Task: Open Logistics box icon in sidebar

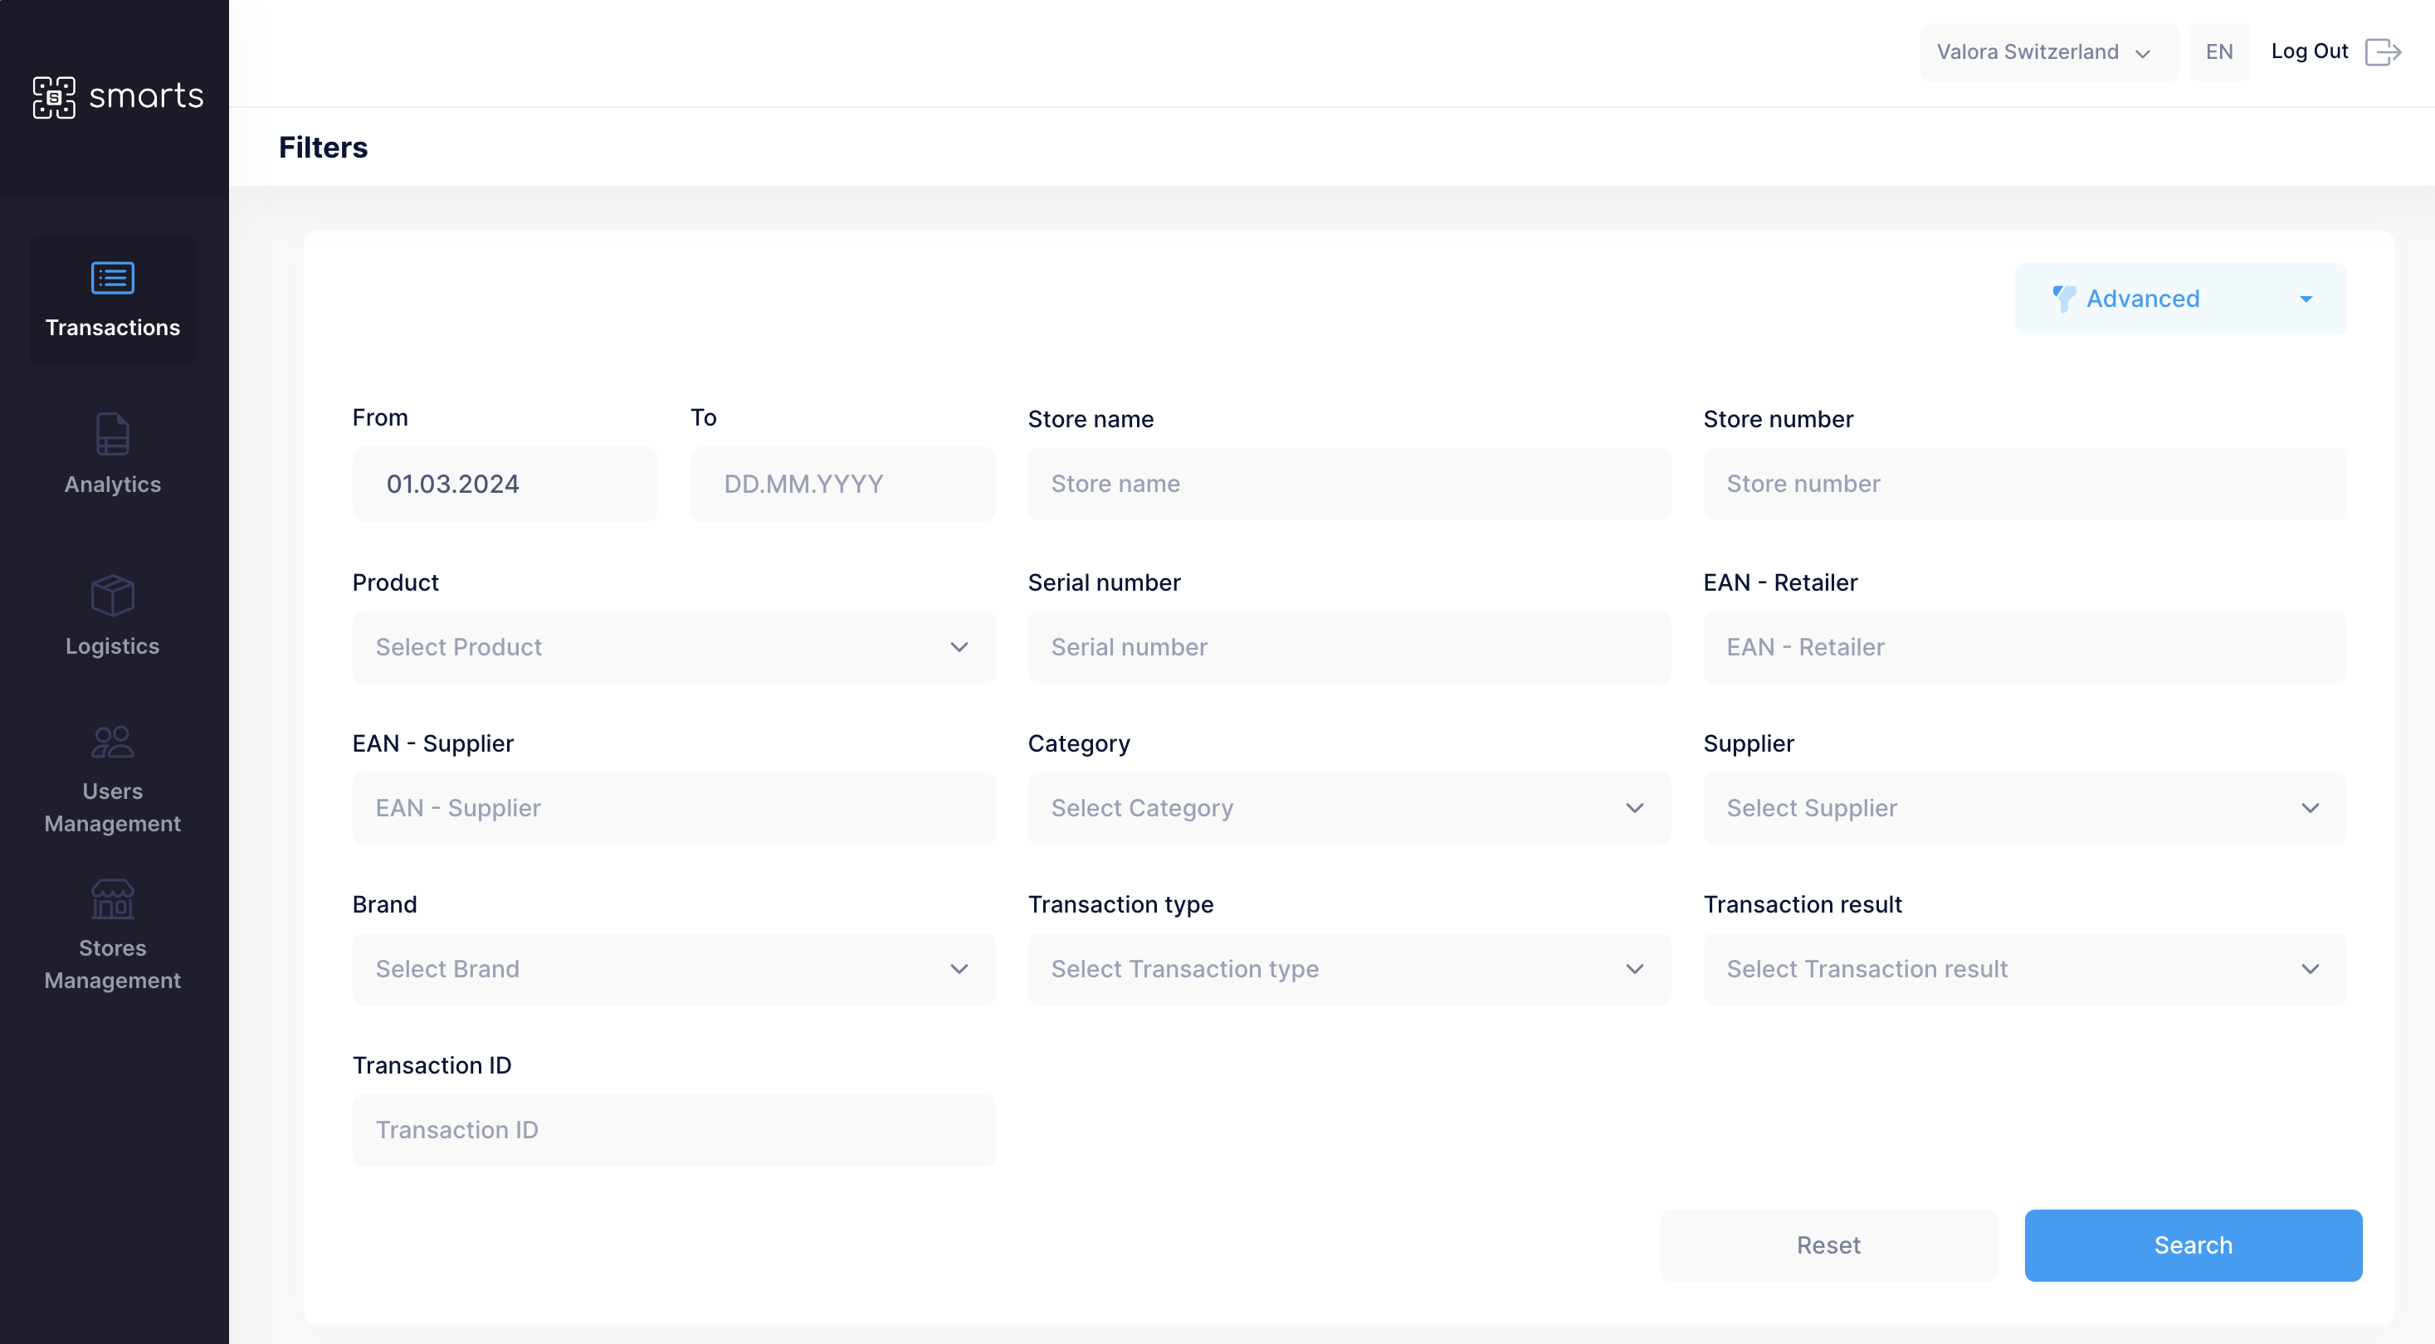Action: tap(113, 596)
